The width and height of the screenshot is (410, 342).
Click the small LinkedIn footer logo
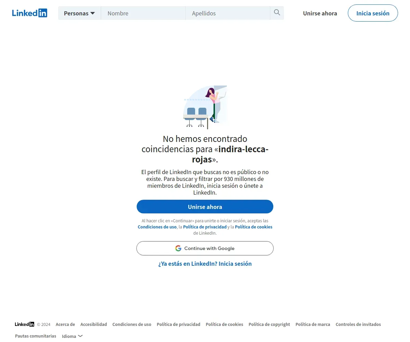coord(25,324)
